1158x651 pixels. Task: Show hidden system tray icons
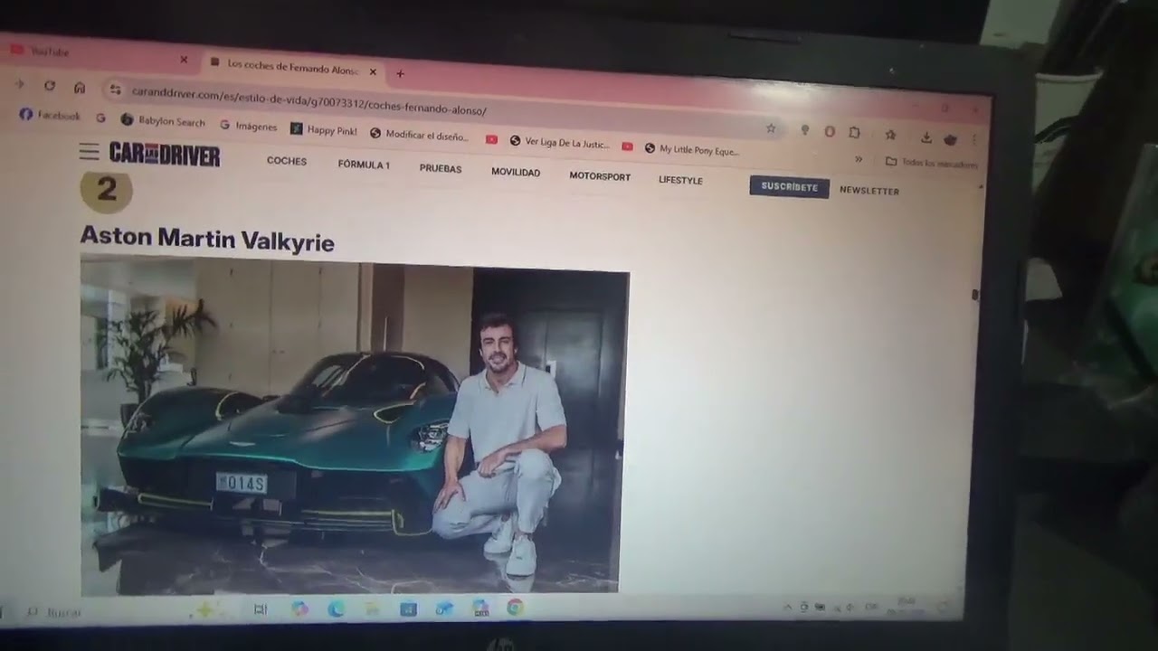pos(787,607)
